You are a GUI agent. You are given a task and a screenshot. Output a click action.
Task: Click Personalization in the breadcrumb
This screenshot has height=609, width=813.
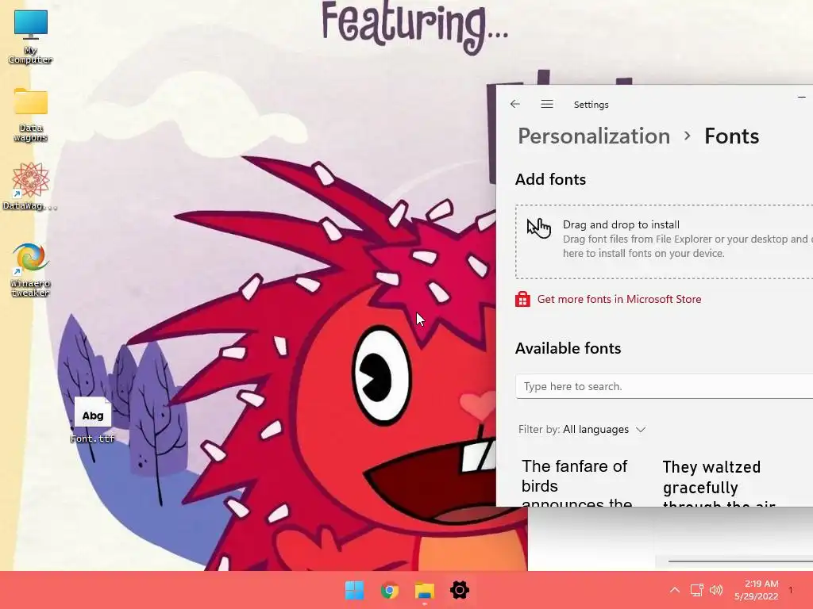[x=594, y=136]
